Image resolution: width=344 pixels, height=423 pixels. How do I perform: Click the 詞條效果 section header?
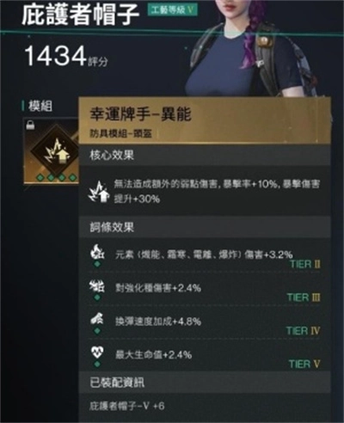(112, 227)
